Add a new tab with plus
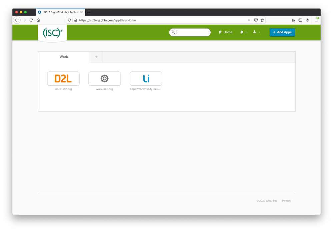Image resolution: width=333 pixels, height=231 pixels. click(x=96, y=57)
